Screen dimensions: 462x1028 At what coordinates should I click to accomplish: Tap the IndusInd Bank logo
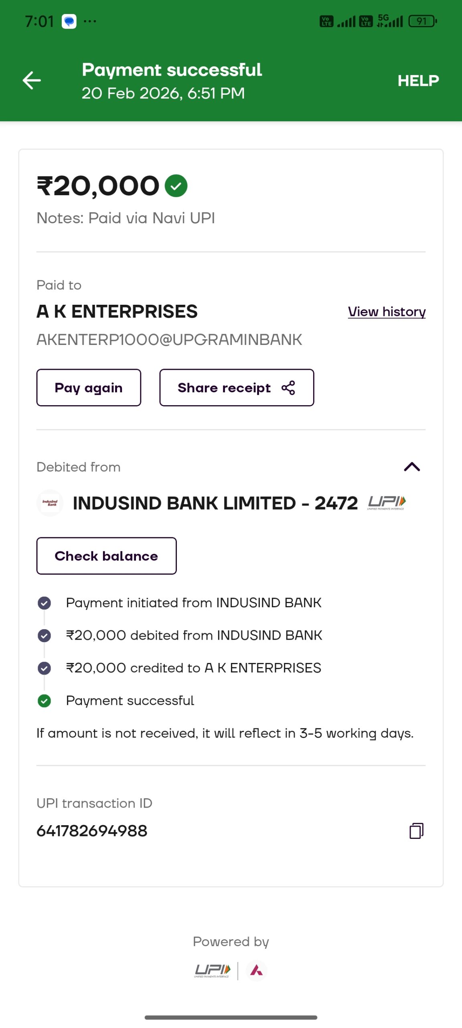tap(50, 503)
